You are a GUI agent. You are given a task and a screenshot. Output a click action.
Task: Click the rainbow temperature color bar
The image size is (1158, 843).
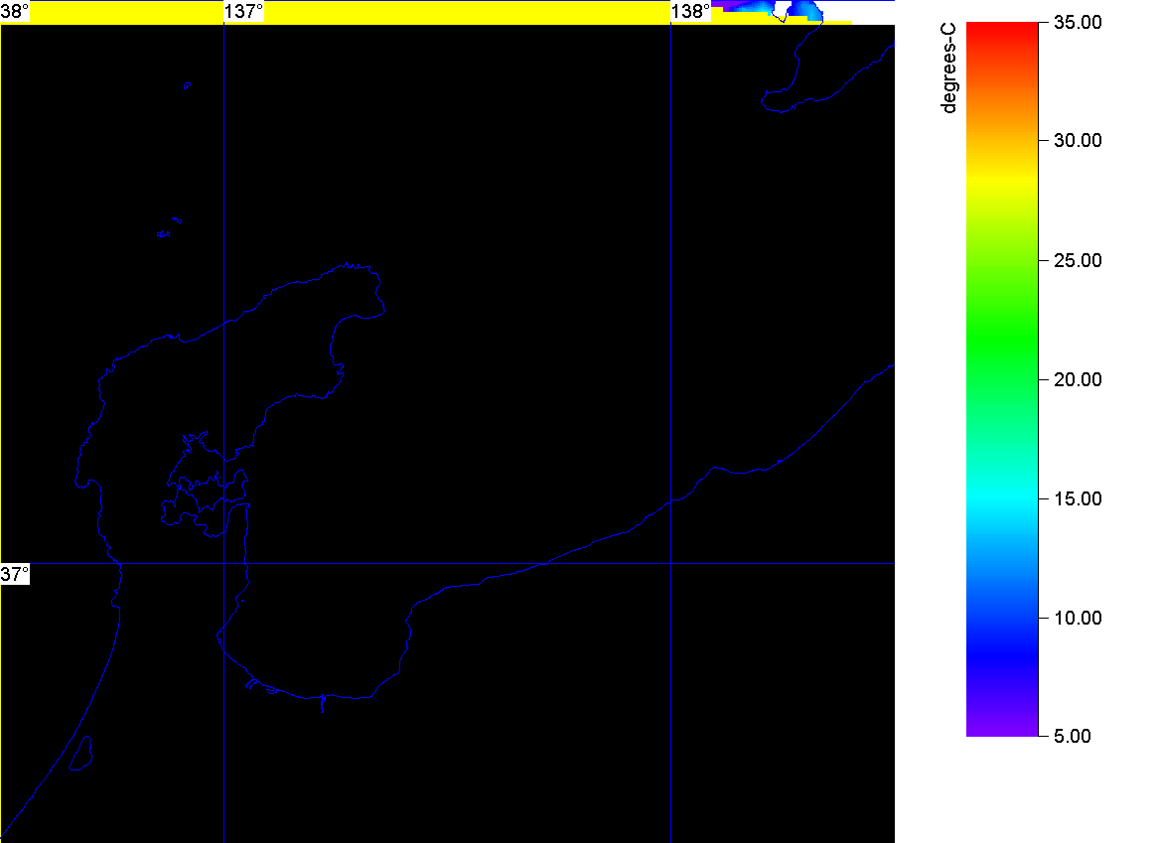1002,379
